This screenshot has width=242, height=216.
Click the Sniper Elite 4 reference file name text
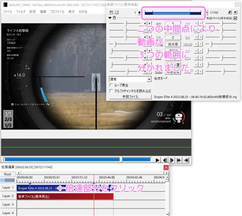point(195,97)
